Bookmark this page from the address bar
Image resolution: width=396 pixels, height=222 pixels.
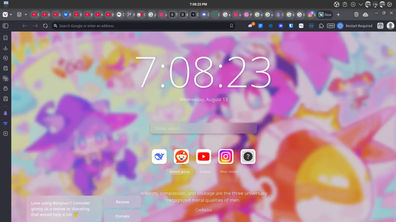[x=231, y=26]
